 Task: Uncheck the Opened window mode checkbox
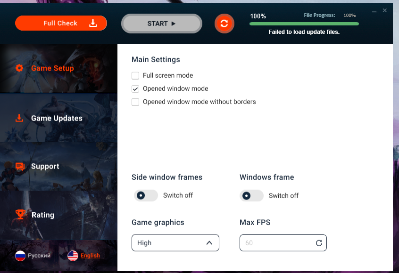click(x=135, y=88)
